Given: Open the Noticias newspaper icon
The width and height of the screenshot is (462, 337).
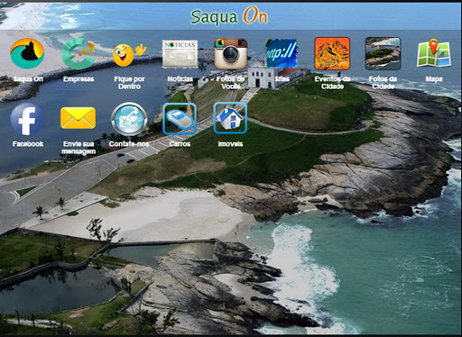Looking at the screenshot, I should point(180,54).
